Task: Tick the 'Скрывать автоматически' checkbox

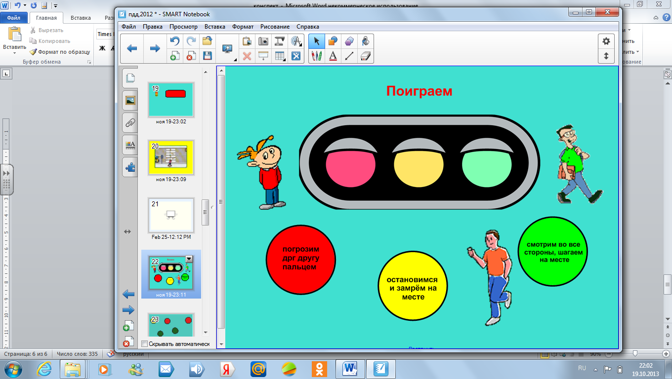Action: [x=144, y=343]
